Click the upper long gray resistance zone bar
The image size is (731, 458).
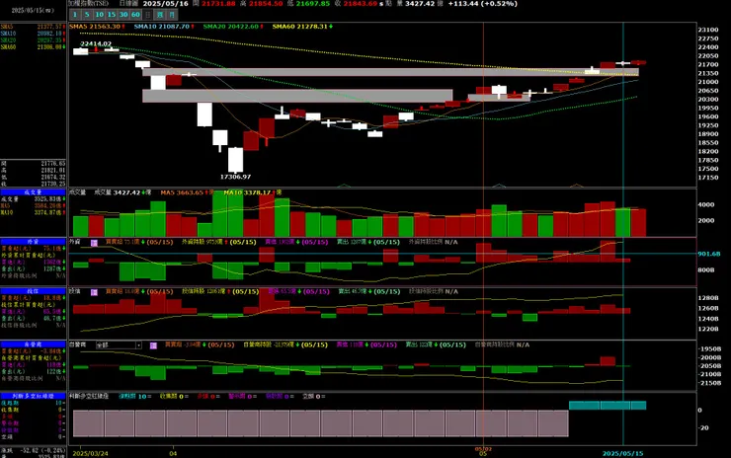click(390, 72)
